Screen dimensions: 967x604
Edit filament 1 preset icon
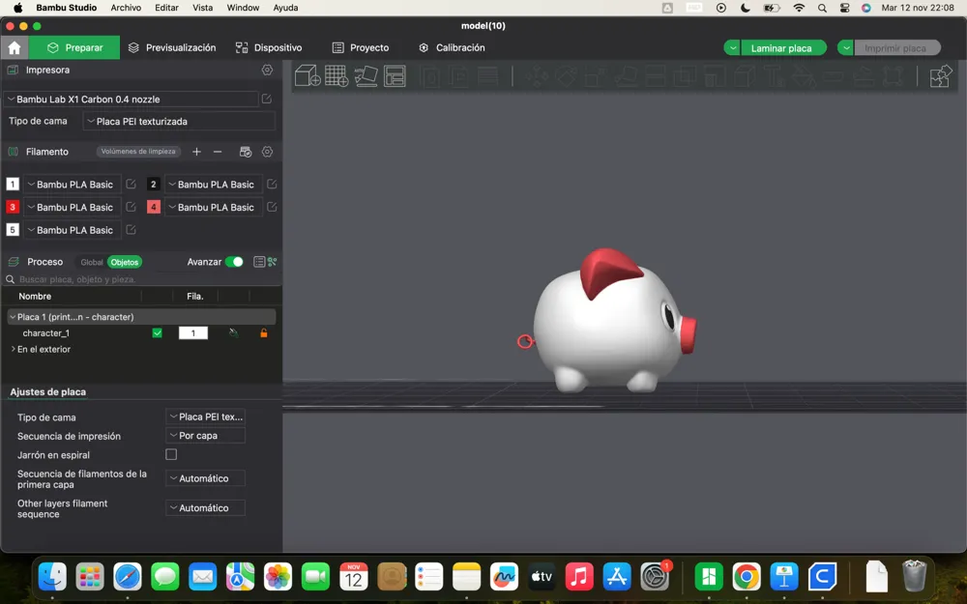click(131, 184)
